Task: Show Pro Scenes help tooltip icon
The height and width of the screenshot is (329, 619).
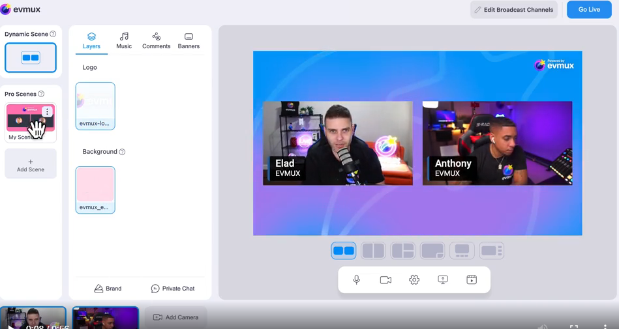Action: (x=41, y=94)
